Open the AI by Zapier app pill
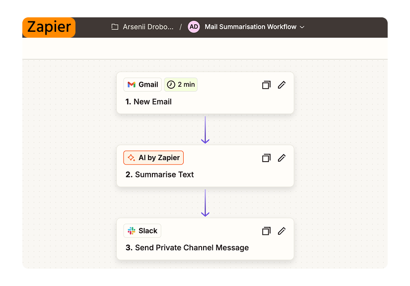The image size is (410, 286). (153, 157)
